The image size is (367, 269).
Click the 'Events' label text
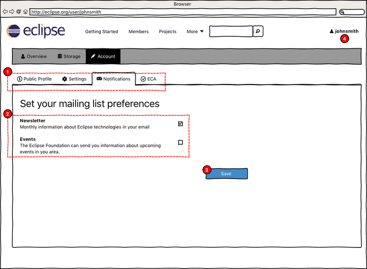click(x=28, y=139)
